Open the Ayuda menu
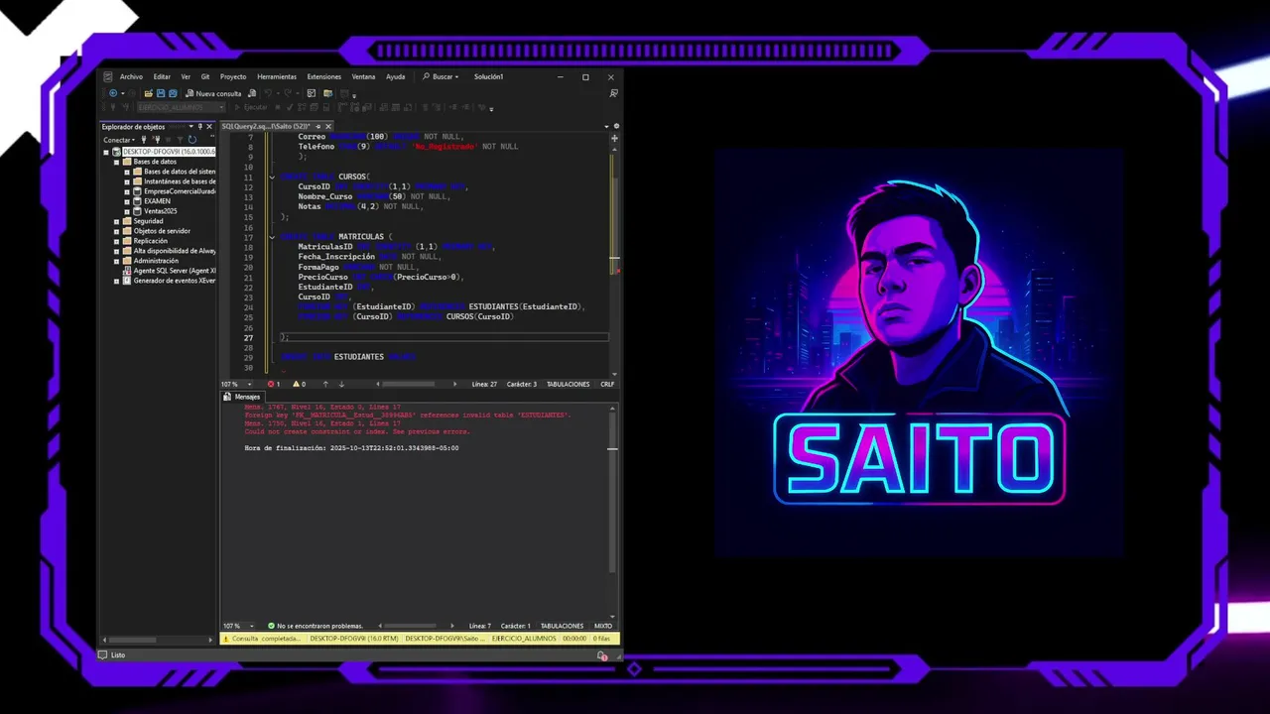Image resolution: width=1270 pixels, height=714 pixels. pos(395,76)
